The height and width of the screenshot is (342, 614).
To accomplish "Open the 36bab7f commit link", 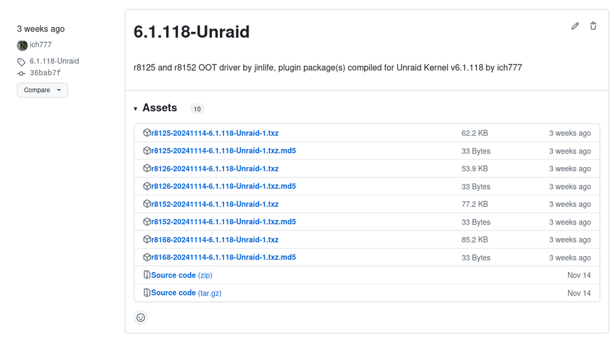I will coord(45,73).
